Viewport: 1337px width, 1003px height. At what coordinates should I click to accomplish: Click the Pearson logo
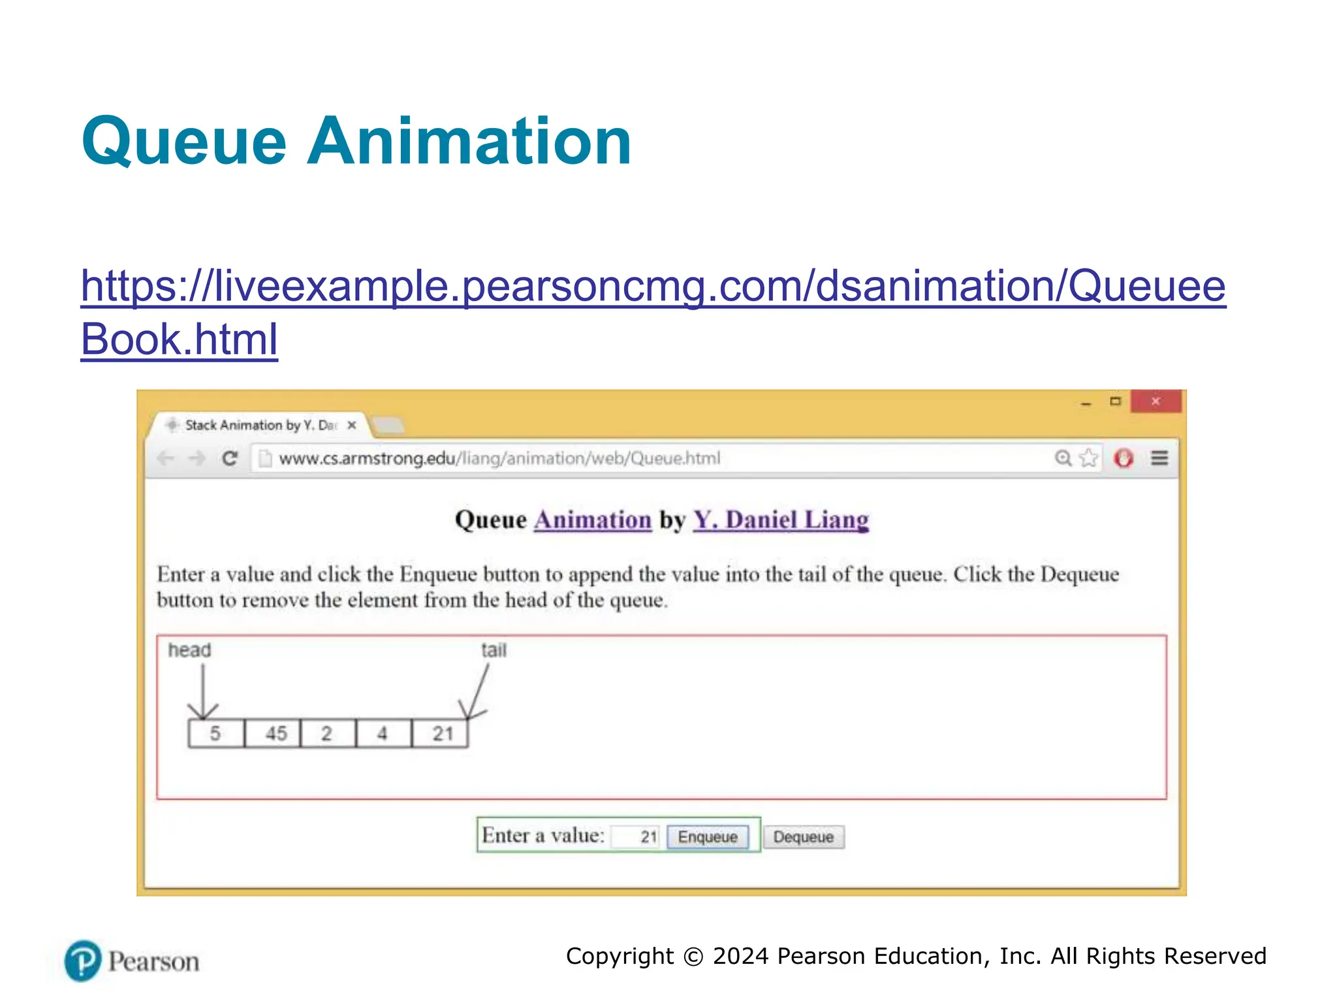(x=132, y=961)
